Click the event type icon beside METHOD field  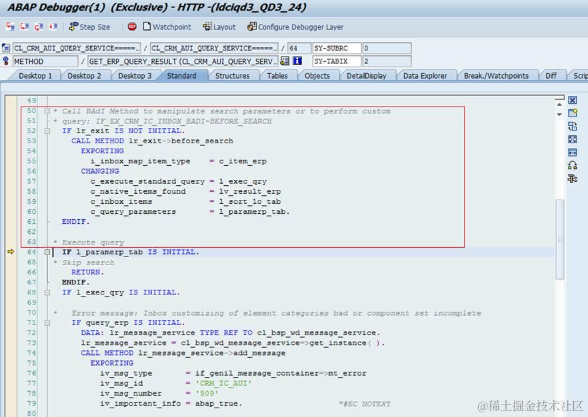6,61
